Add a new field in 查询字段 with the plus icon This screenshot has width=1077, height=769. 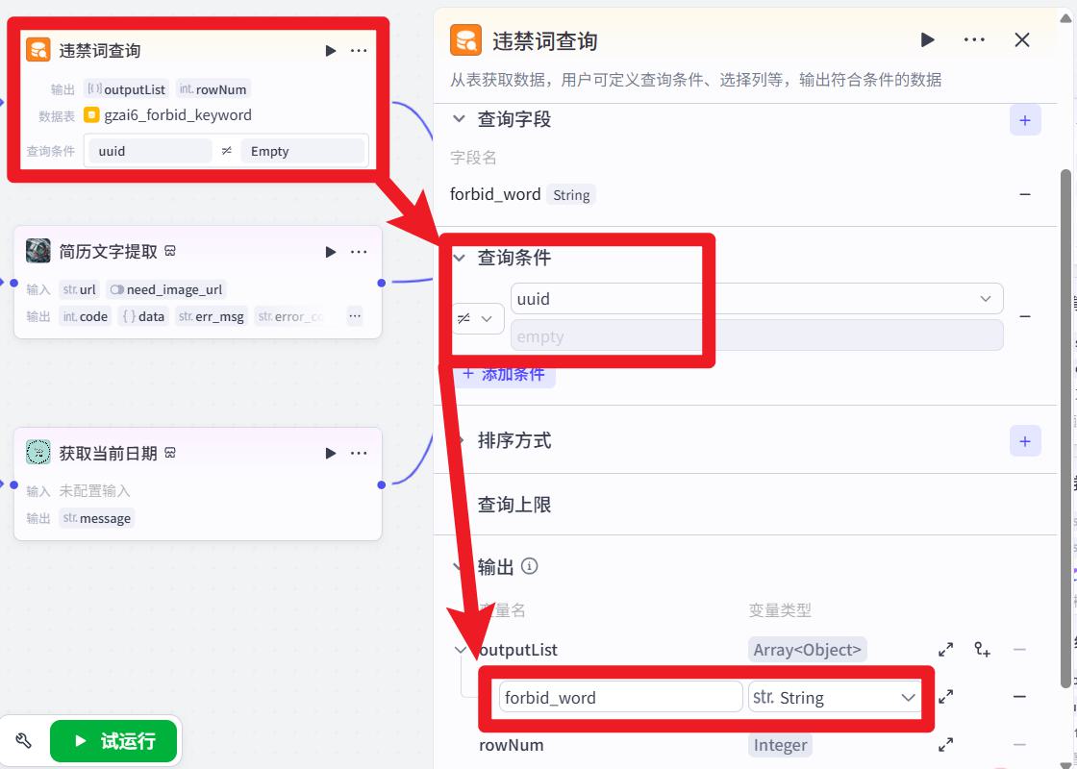tap(1025, 120)
